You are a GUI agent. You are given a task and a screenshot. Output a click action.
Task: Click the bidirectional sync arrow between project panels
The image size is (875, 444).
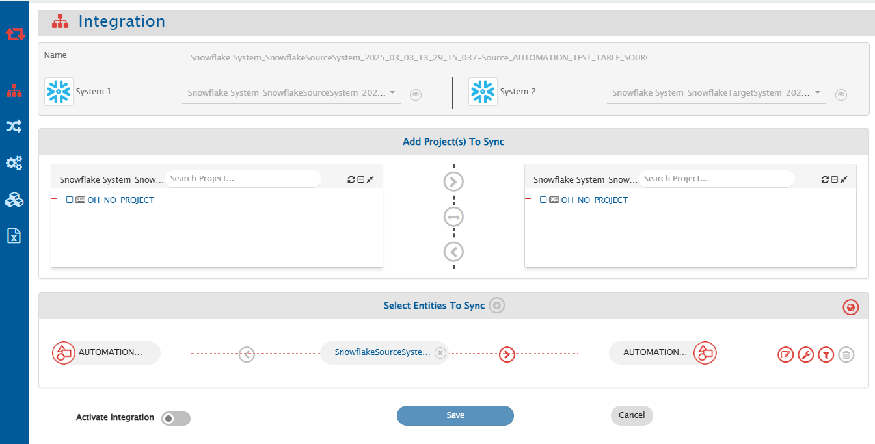click(x=453, y=216)
